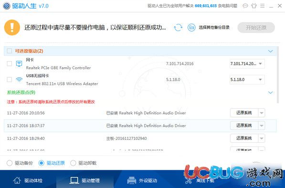Viewport: 285px width, 188px height.
Task: Click the 系统还原点(9) section label
Action: (21, 93)
